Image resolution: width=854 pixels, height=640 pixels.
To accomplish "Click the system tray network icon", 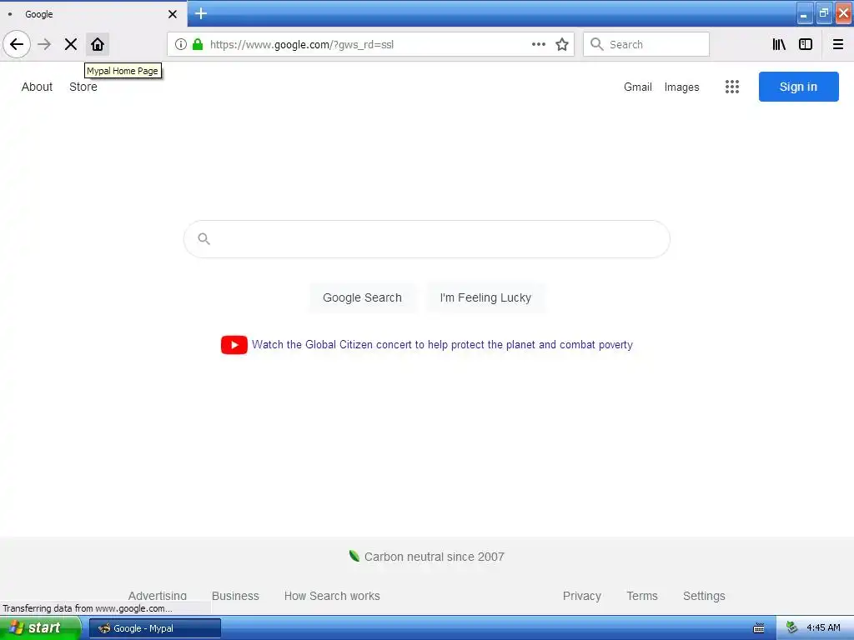I will [791, 627].
